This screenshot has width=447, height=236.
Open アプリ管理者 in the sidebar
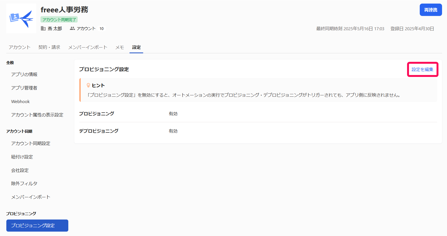24,88
